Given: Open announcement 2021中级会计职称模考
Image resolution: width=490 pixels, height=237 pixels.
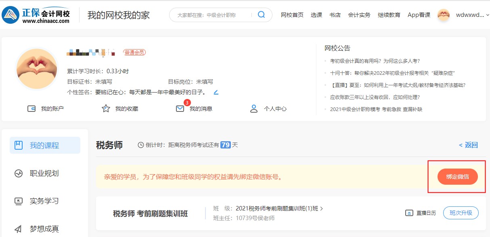Looking at the screenshot, I should 376,109.
